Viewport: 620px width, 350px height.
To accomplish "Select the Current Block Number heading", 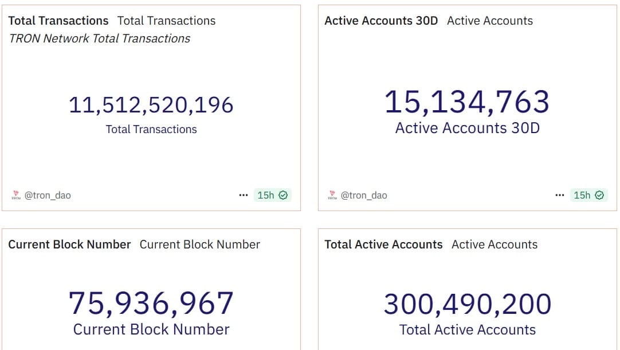I will click(x=69, y=244).
